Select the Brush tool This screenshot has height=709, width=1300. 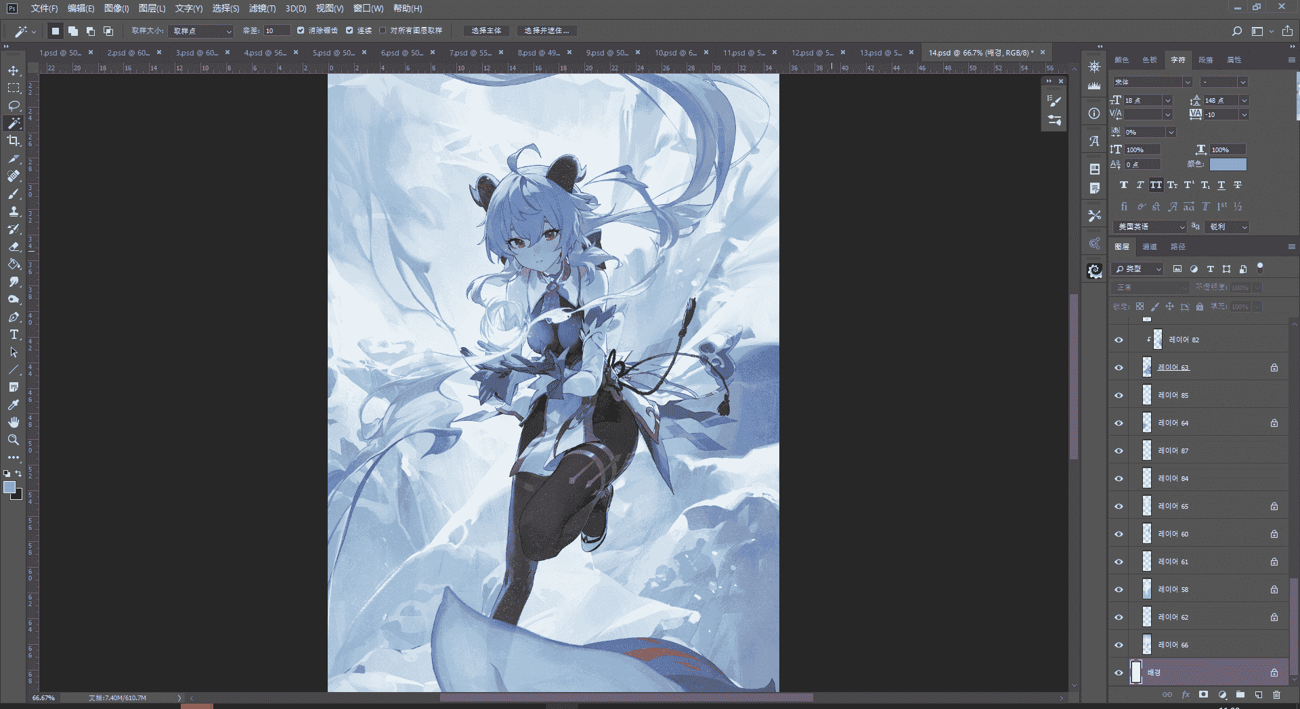(14, 193)
